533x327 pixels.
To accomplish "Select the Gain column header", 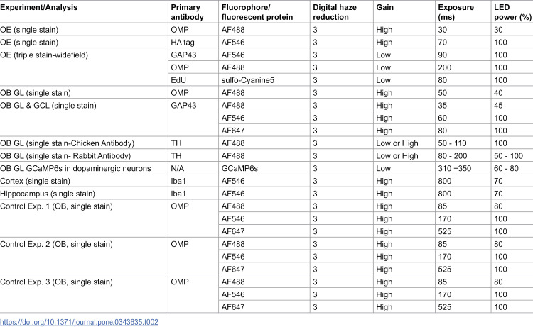I will [x=384, y=8].
